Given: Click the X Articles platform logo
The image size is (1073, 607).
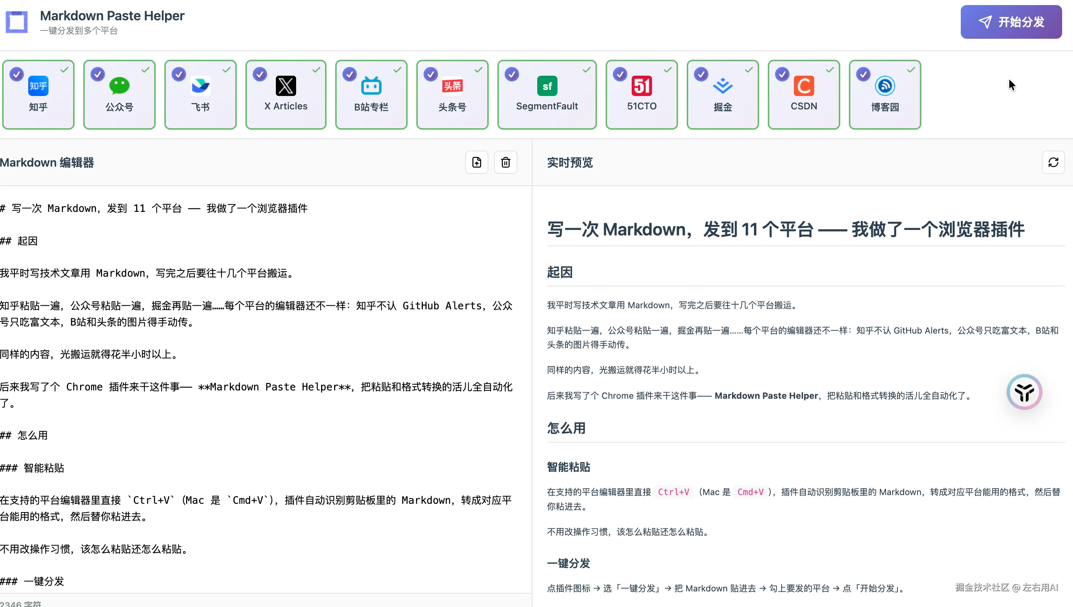Looking at the screenshot, I should point(286,86).
